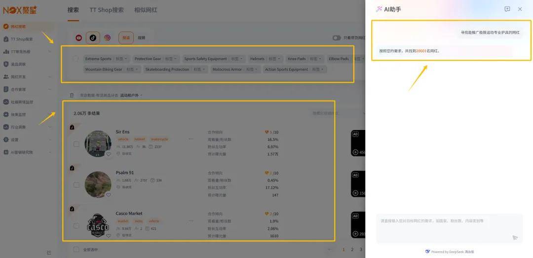Open the three-dot menu for Sir Ens
Screen dimensions: 533x258
click(191, 139)
